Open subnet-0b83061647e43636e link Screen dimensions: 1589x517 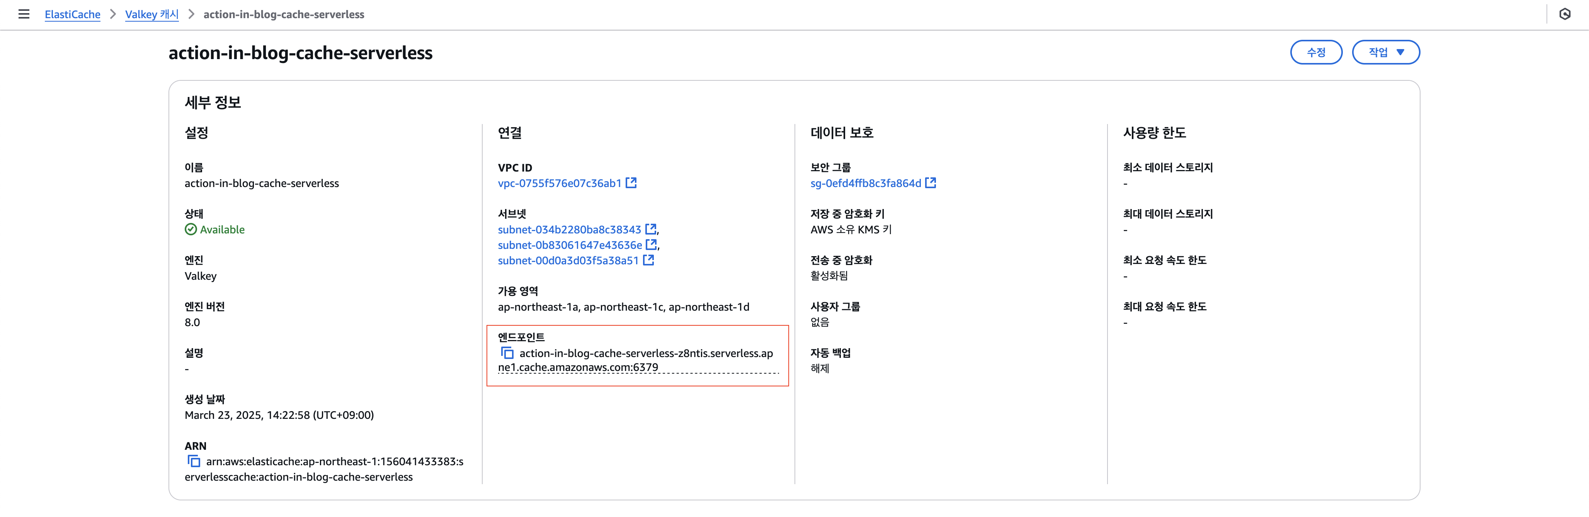[x=569, y=245]
